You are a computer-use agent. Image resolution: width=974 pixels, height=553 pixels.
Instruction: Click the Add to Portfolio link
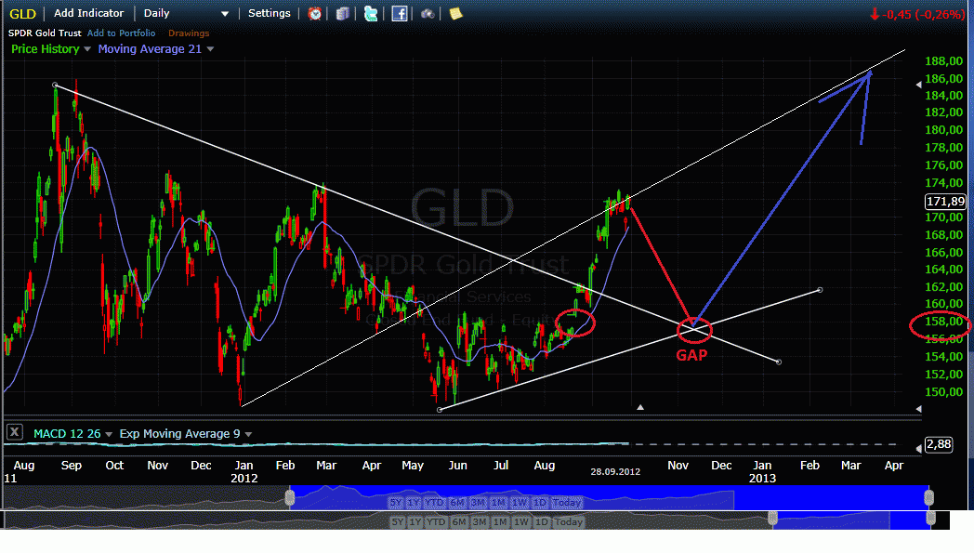point(121,33)
